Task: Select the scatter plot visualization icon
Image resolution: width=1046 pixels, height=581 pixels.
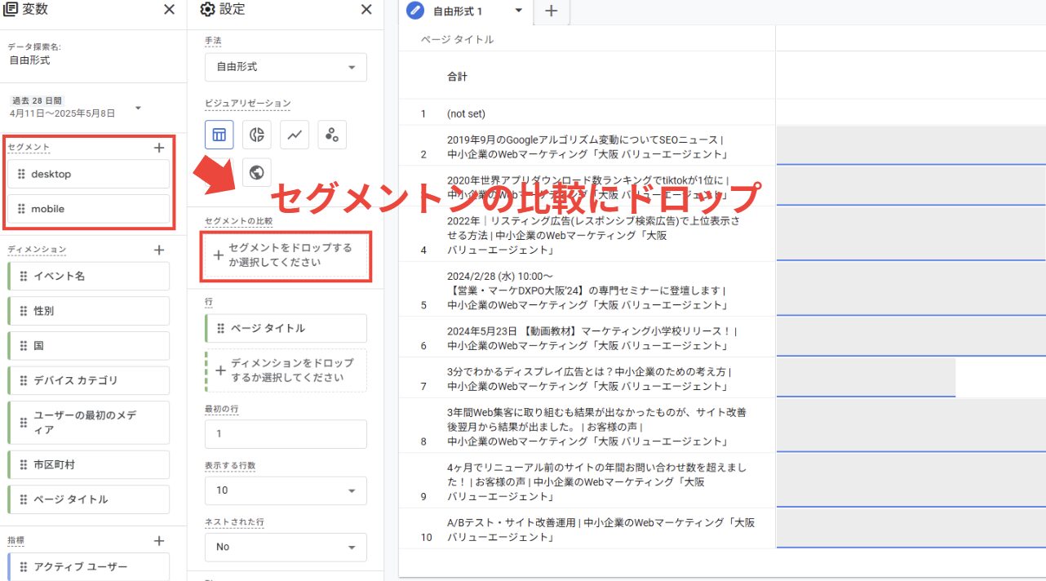Action: [x=331, y=135]
